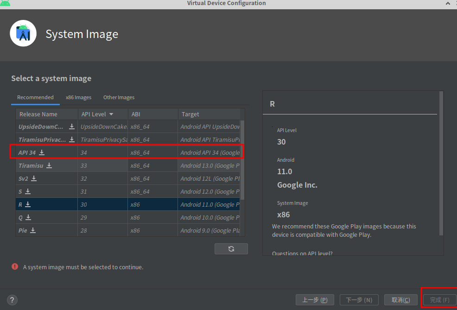Click the Target column header
Image resolution: width=457 pixels, height=310 pixels.
pyautogui.click(x=209, y=114)
